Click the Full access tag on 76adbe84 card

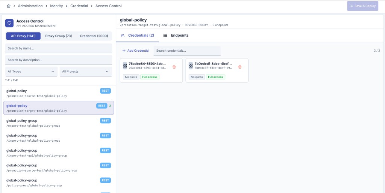pyautogui.click(x=150, y=77)
